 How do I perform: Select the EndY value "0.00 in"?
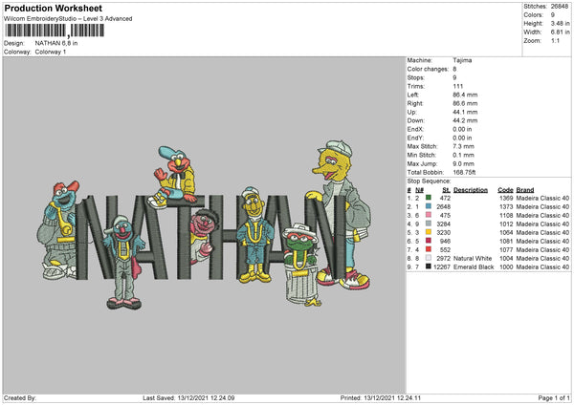point(462,138)
